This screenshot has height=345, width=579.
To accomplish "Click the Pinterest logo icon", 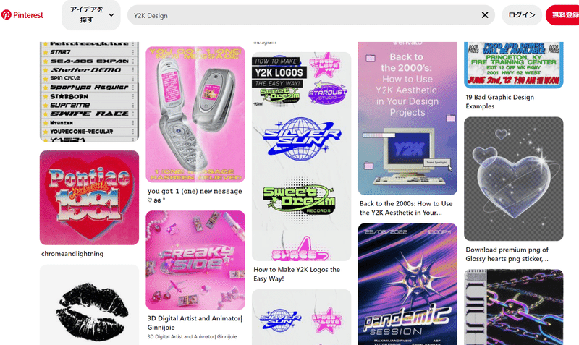I will pyautogui.click(x=7, y=14).
